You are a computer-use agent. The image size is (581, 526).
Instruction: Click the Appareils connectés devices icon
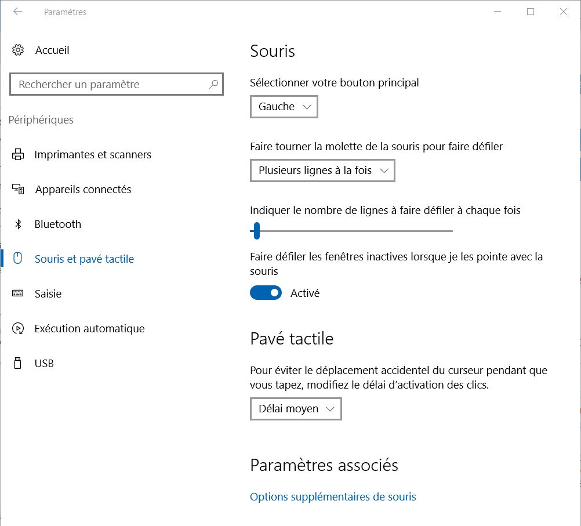pyautogui.click(x=18, y=190)
